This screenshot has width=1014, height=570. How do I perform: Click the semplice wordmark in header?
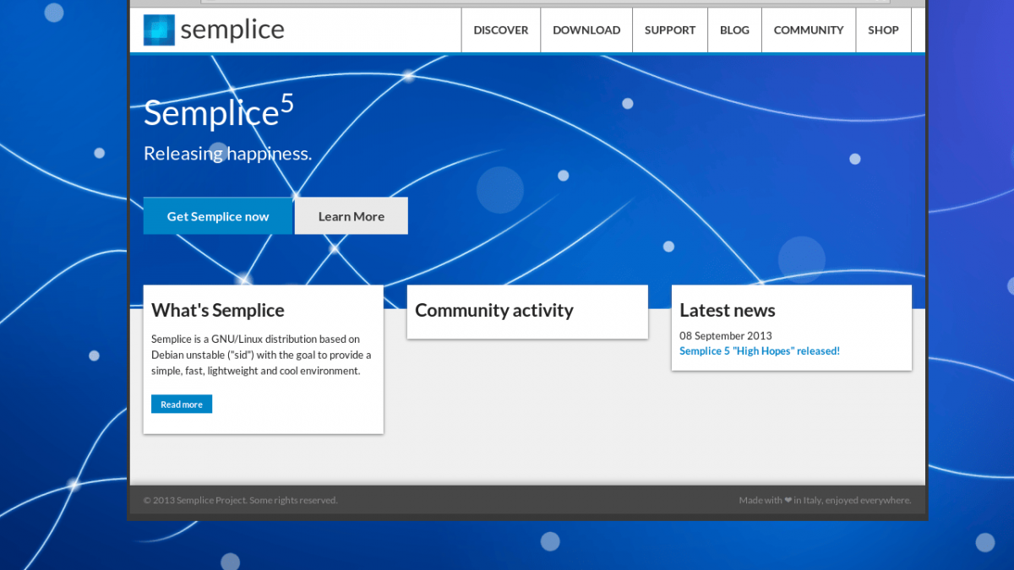pos(232,30)
